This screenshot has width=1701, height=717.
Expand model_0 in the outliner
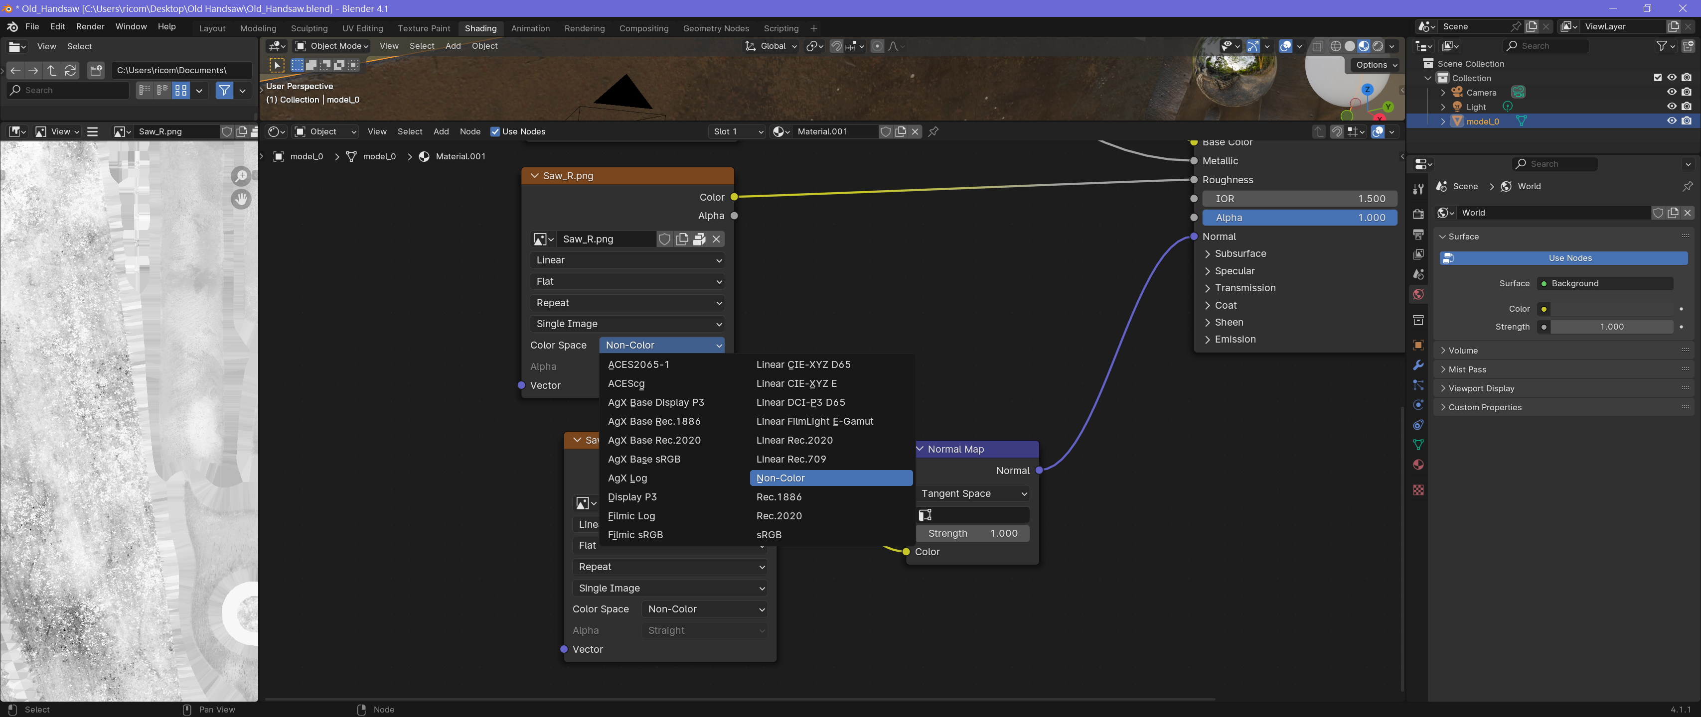[x=1443, y=121]
